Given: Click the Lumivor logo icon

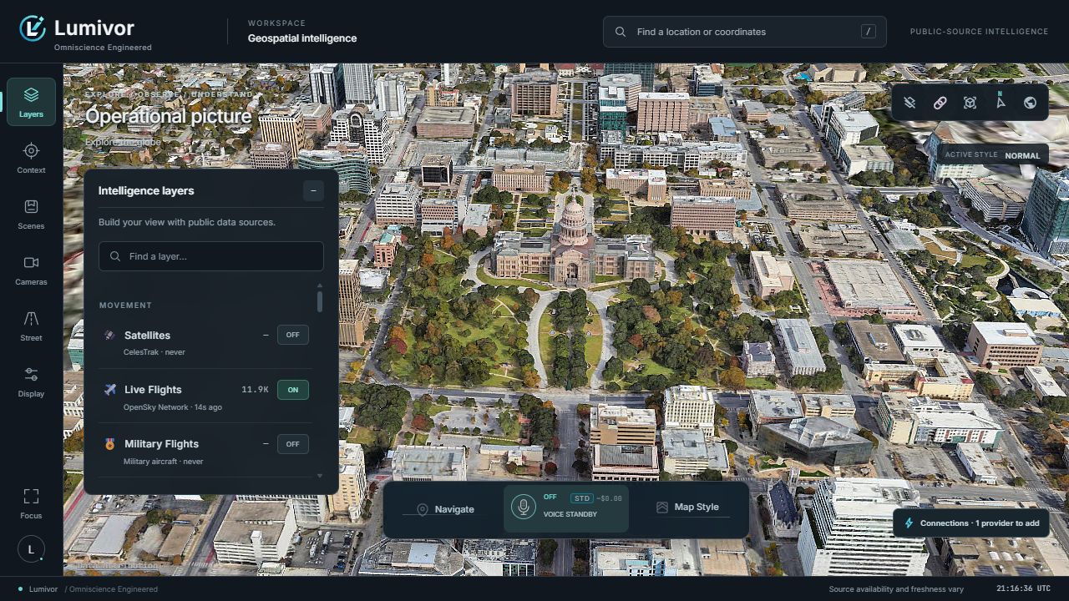Looking at the screenshot, I should (33, 28).
